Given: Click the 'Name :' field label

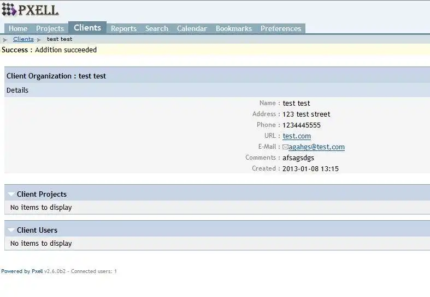Looking at the screenshot, I should 270,103.
